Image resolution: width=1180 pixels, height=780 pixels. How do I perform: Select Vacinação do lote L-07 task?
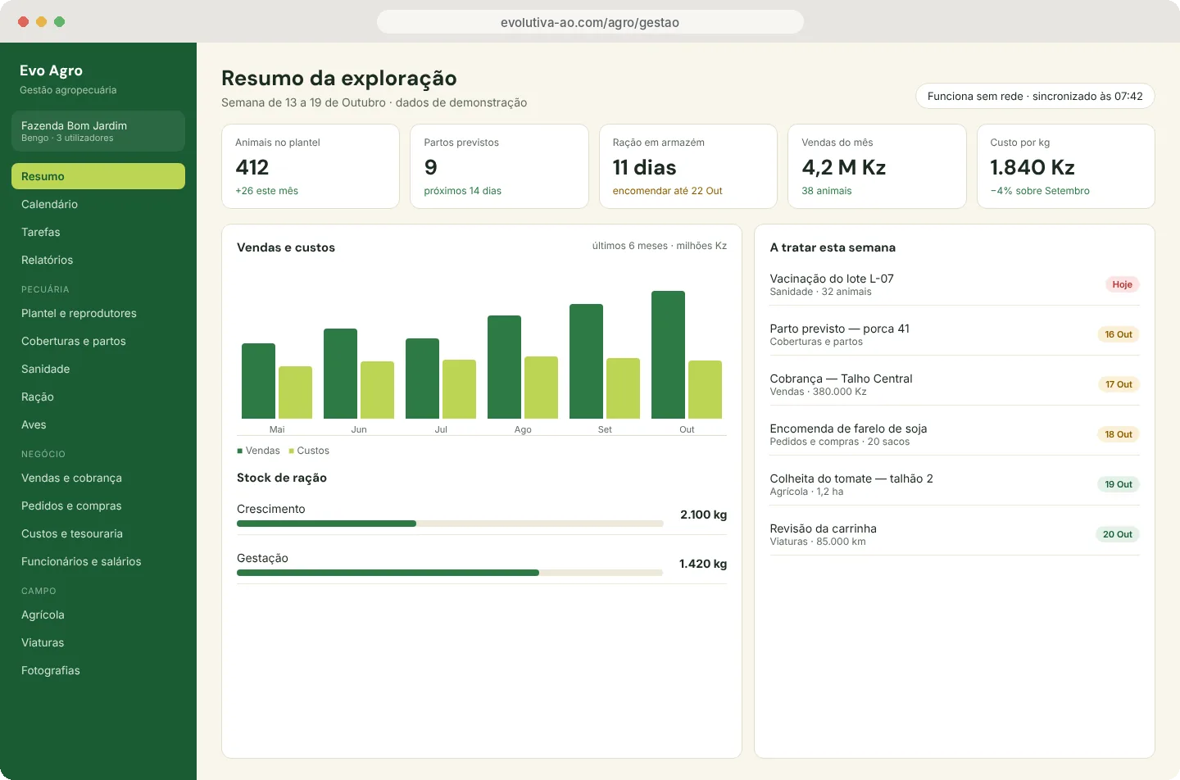[x=955, y=284]
